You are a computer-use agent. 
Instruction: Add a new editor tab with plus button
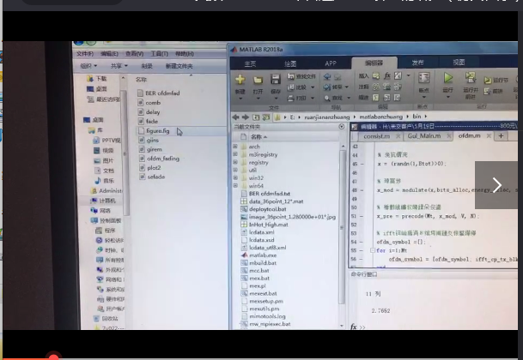click(501, 136)
